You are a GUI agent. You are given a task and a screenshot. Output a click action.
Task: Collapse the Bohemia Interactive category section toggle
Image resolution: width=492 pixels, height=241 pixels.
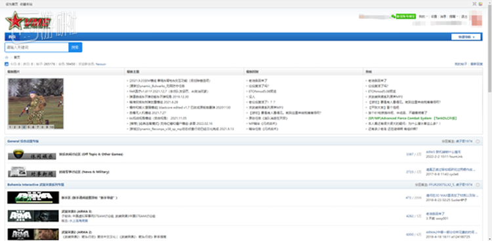pos(478,185)
